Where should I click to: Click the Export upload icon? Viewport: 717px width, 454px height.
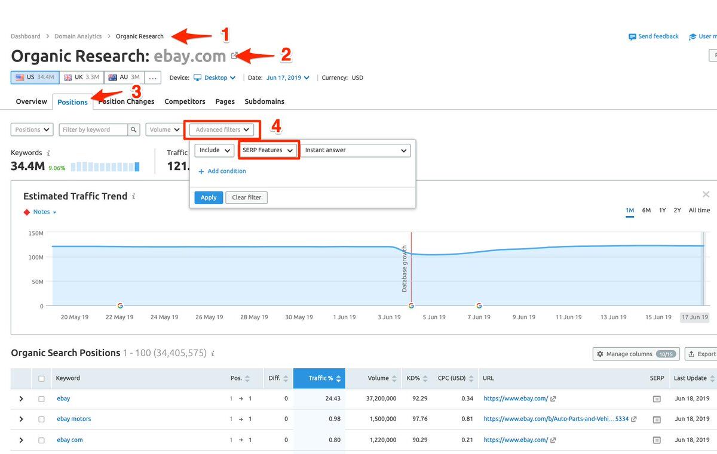[x=692, y=354]
